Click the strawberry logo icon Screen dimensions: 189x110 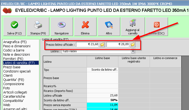tap(7, 11)
